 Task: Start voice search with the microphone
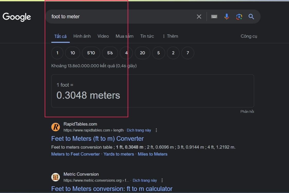[227, 17]
